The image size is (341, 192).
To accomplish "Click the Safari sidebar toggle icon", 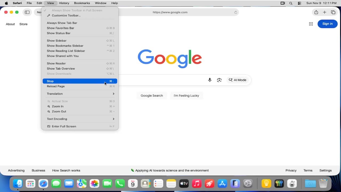I will pos(27,12).
